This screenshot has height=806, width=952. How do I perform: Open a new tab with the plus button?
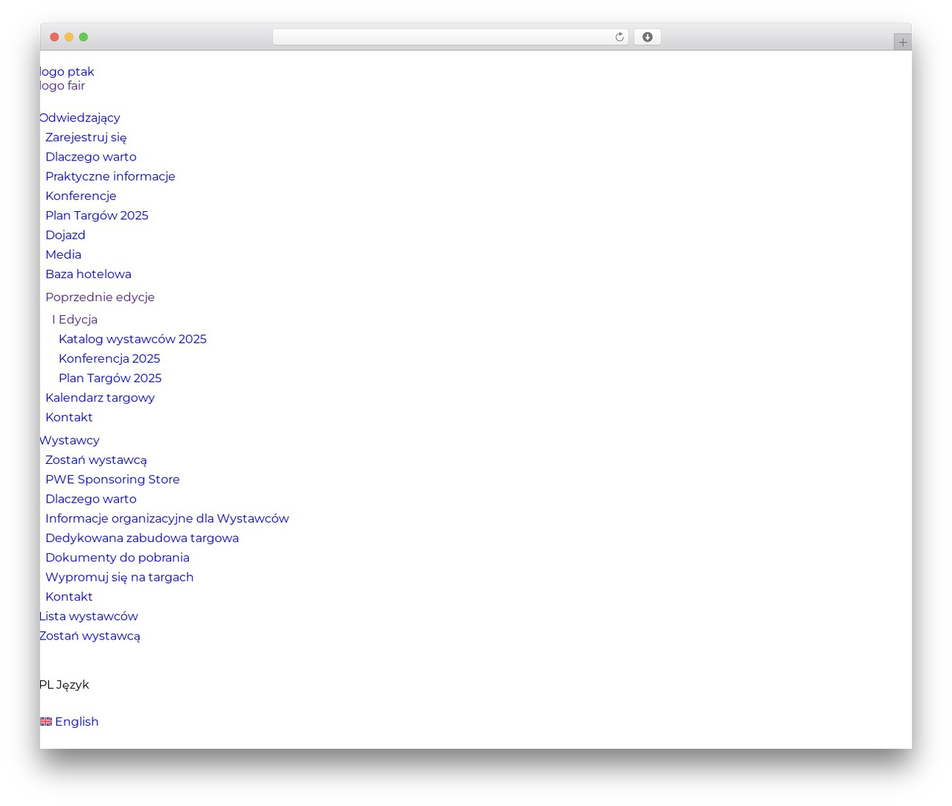pyautogui.click(x=902, y=42)
